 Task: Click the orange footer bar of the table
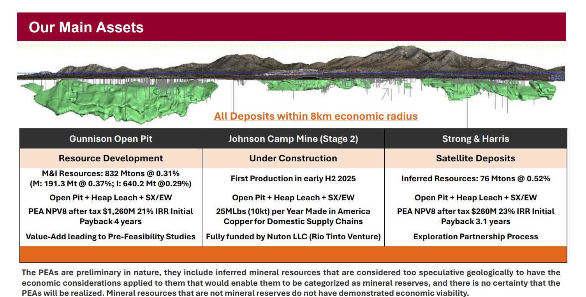click(x=293, y=254)
